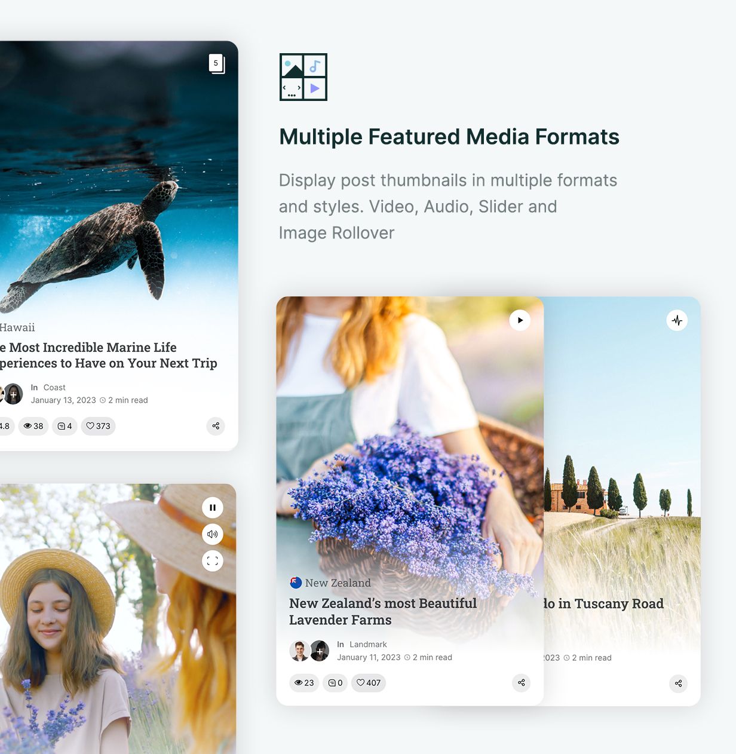The width and height of the screenshot is (736, 754).
Task: Click the share icon on the Tuscany Road card
Action: (x=678, y=683)
